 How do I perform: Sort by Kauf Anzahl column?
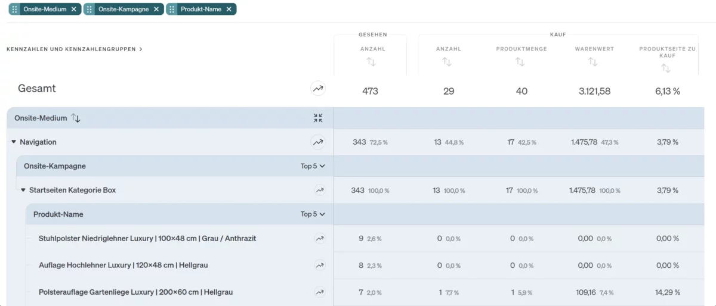click(x=447, y=62)
